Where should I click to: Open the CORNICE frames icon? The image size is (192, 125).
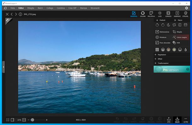pos(168,14)
